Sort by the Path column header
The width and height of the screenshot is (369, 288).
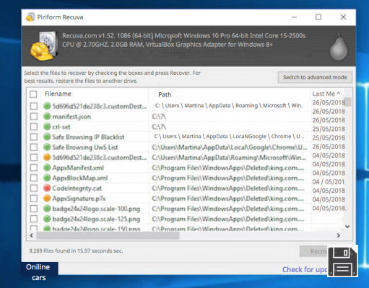(165, 95)
